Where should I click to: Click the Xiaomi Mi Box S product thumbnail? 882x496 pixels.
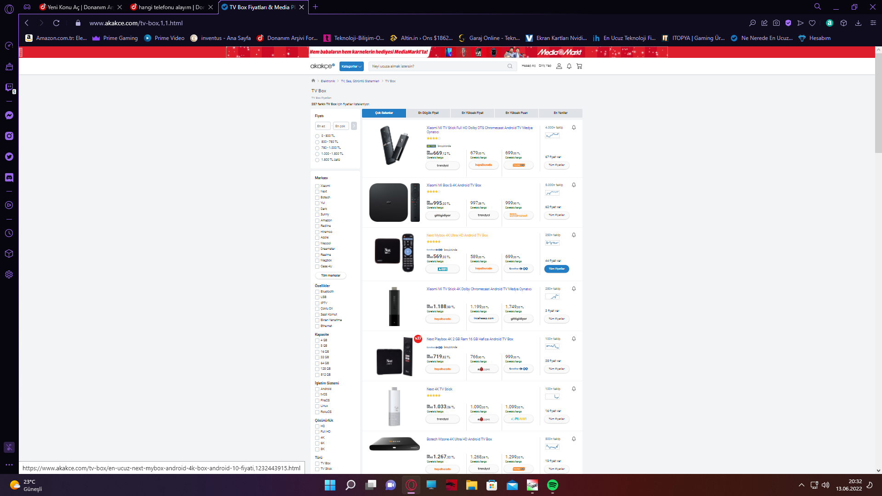pos(395,203)
